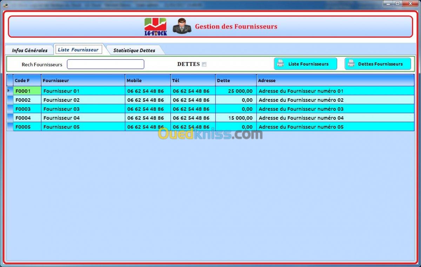
Task: Click the Mobile column header
Action: [148, 80]
